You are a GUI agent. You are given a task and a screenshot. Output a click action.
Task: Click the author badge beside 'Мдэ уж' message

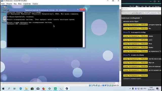(135, 63)
